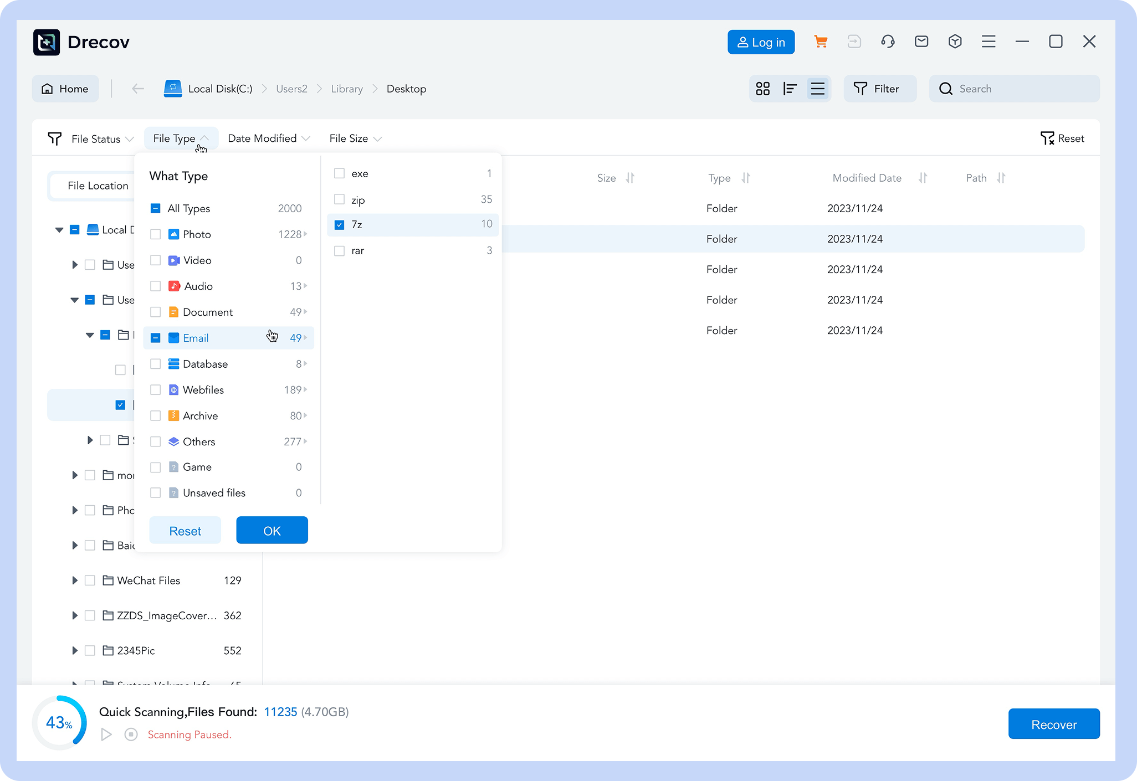Screen dimensions: 1137x781
Task: Uncheck the 7z checkbox
Action: point(340,225)
